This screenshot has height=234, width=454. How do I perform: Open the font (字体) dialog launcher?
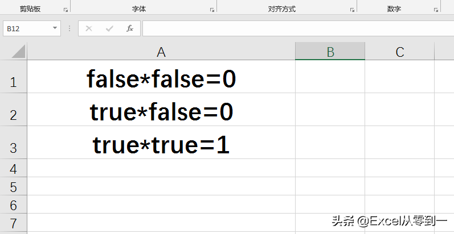pyautogui.click(x=212, y=10)
